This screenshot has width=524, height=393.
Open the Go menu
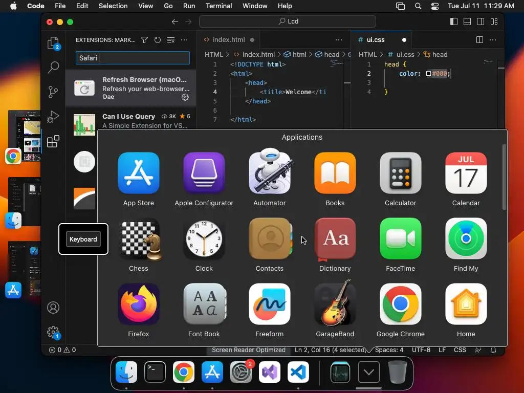click(168, 6)
